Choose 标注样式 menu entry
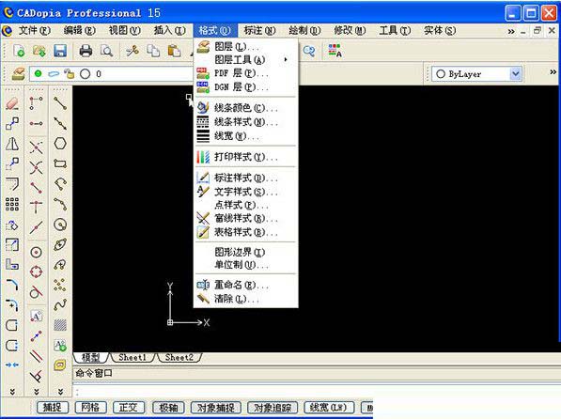Screen dimensions: 561x419 (x=246, y=178)
